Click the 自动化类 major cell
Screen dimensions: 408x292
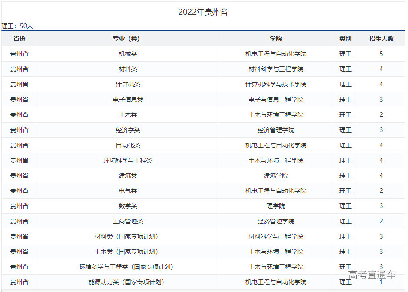pos(128,145)
